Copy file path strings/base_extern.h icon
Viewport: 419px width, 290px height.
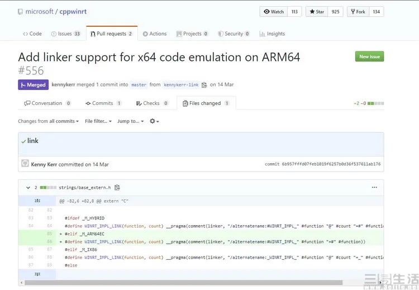[x=117, y=188]
